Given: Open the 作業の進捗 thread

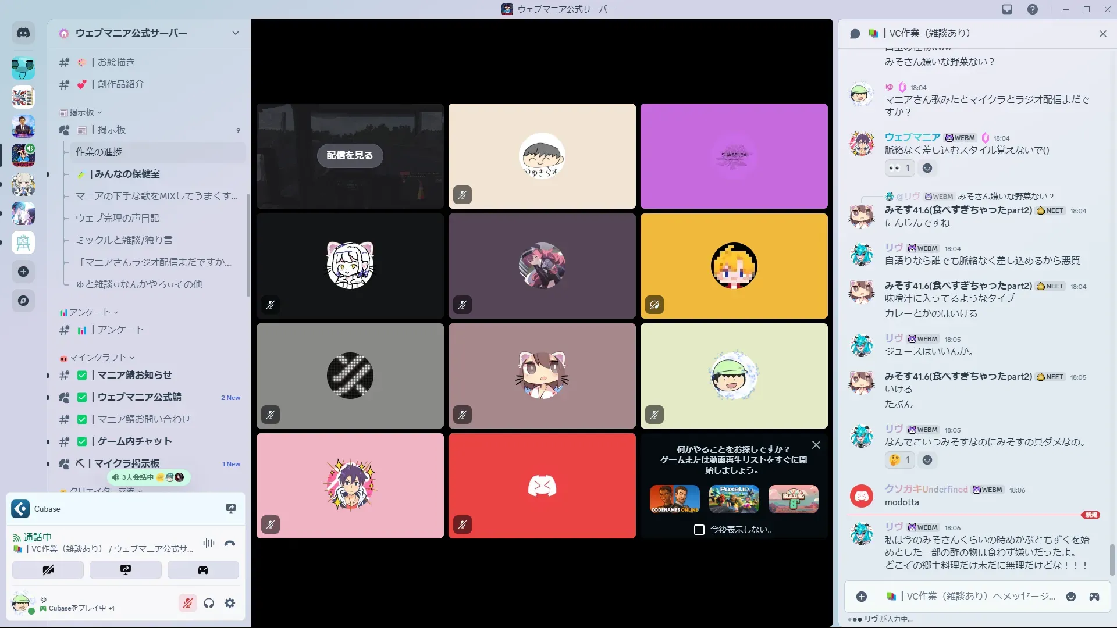Looking at the screenshot, I should pyautogui.click(x=99, y=152).
